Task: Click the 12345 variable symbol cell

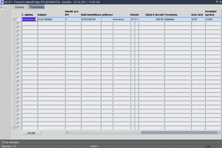Action: point(213,19)
